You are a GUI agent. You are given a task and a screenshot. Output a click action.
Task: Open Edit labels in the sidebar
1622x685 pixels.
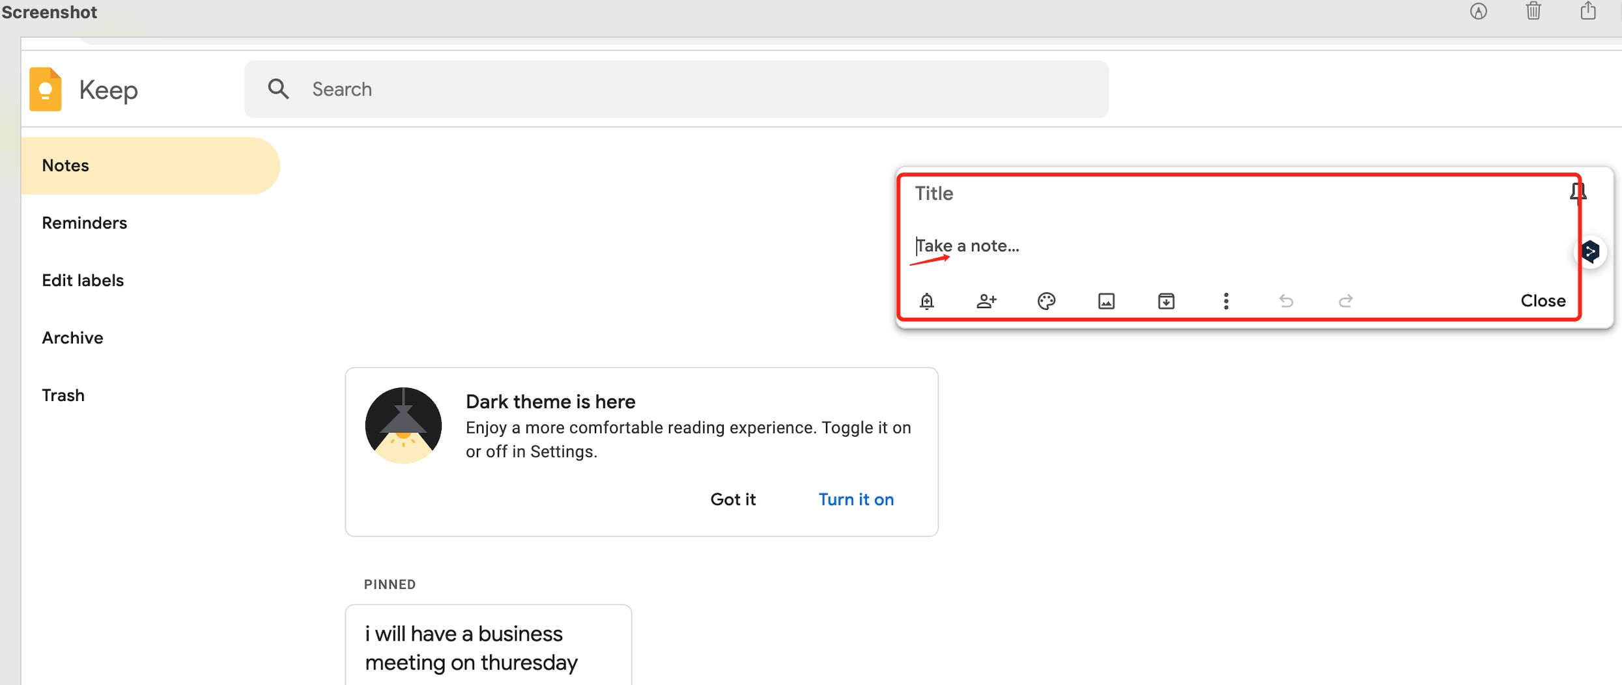83,280
